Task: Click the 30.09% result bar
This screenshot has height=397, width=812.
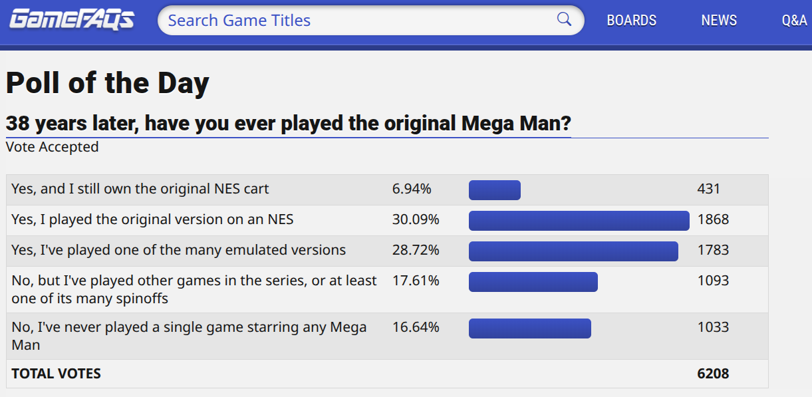Action: pyautogui.click(x=579, y=221)
